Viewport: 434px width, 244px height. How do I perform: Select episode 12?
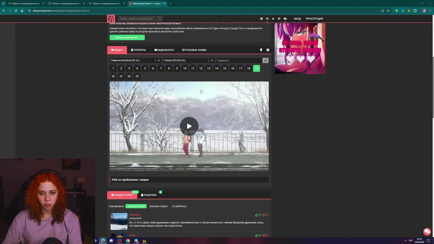tap(201, 68)
